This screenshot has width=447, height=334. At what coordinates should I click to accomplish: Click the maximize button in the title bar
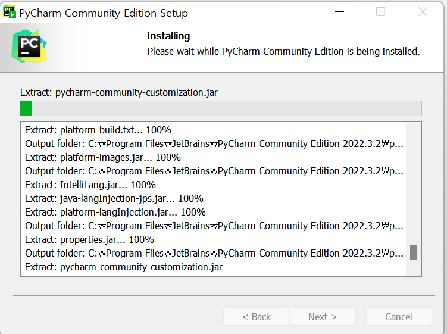point(380,12)
